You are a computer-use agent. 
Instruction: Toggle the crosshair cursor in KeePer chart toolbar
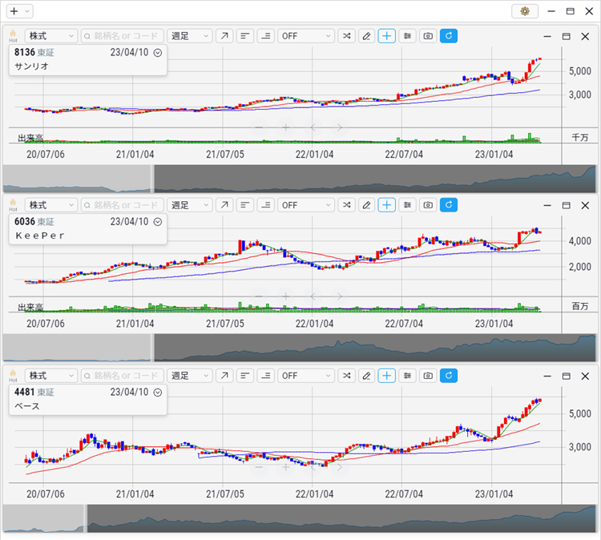pyautogui.click(x=387, y=205)
